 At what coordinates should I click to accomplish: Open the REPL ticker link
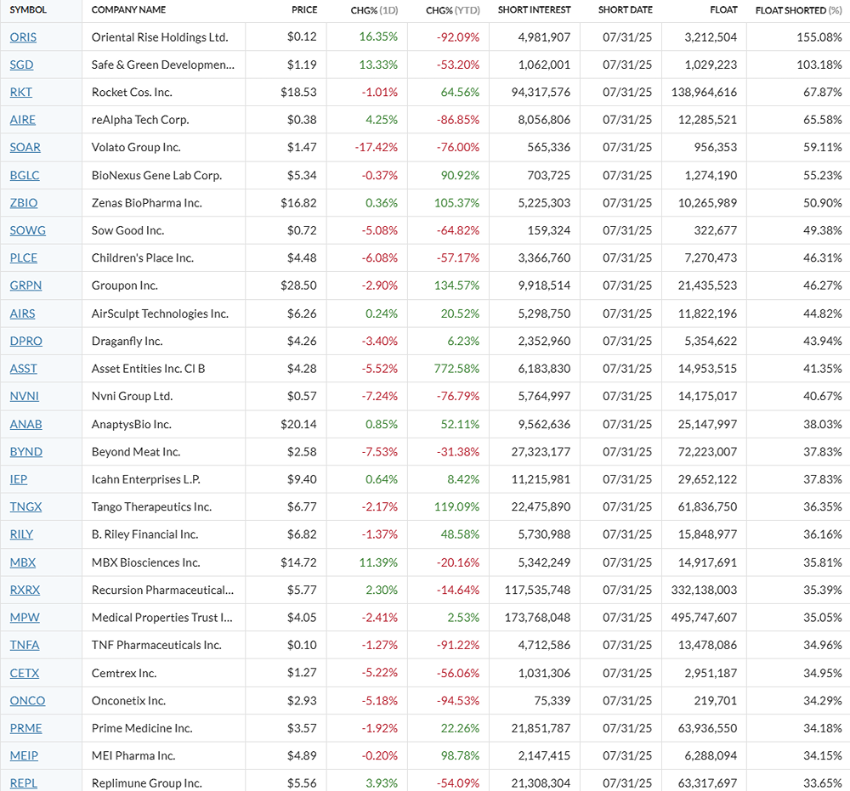pyautogui.click(x=23, y=784)
